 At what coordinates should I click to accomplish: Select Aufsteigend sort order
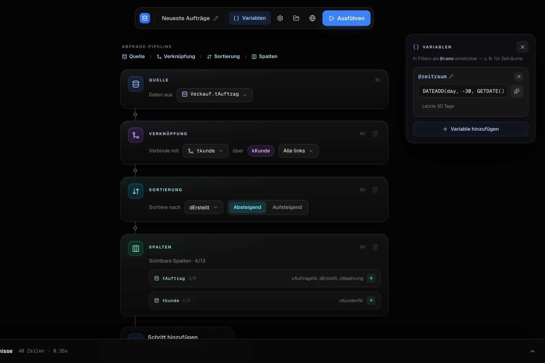click(287, 207)
